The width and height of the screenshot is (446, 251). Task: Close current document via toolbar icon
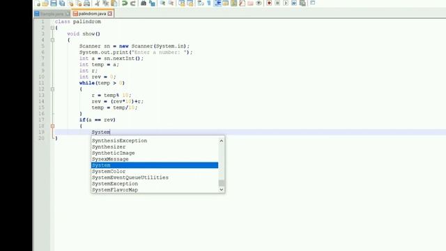point(70,3)
